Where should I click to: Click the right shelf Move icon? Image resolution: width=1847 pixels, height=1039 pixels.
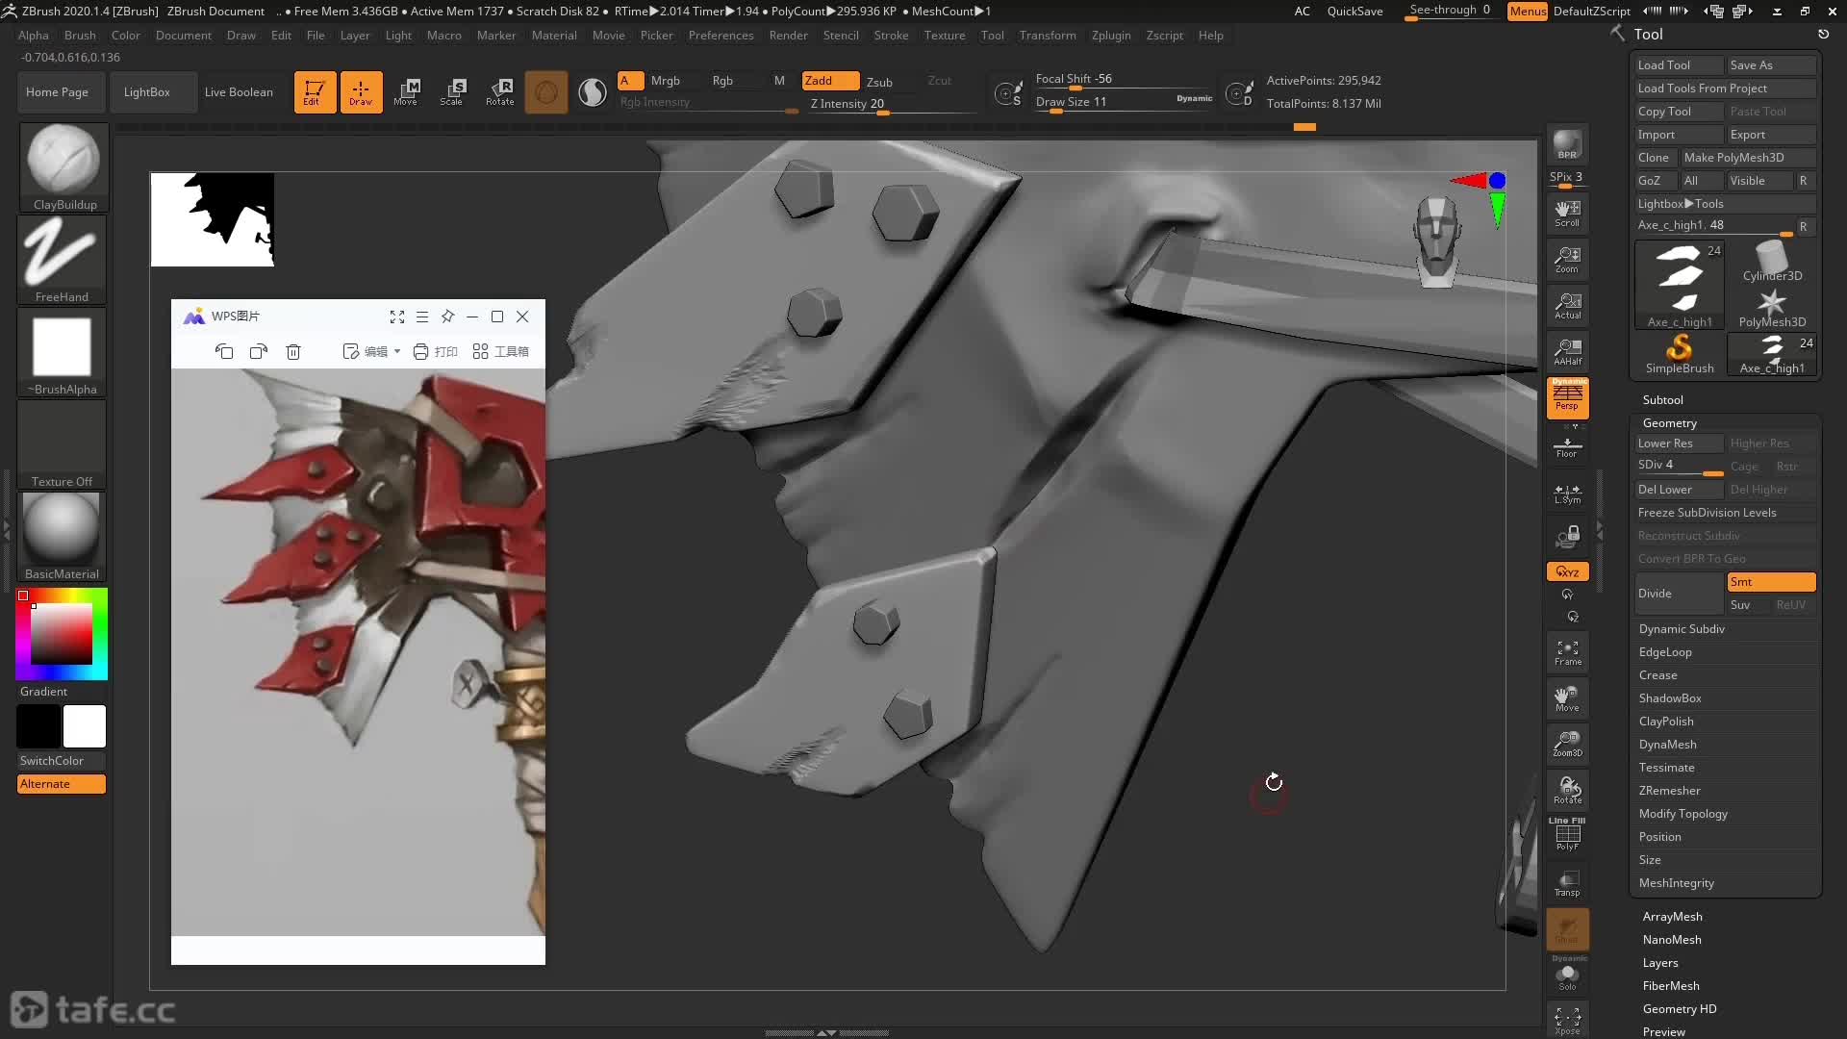click(1567, 698)
